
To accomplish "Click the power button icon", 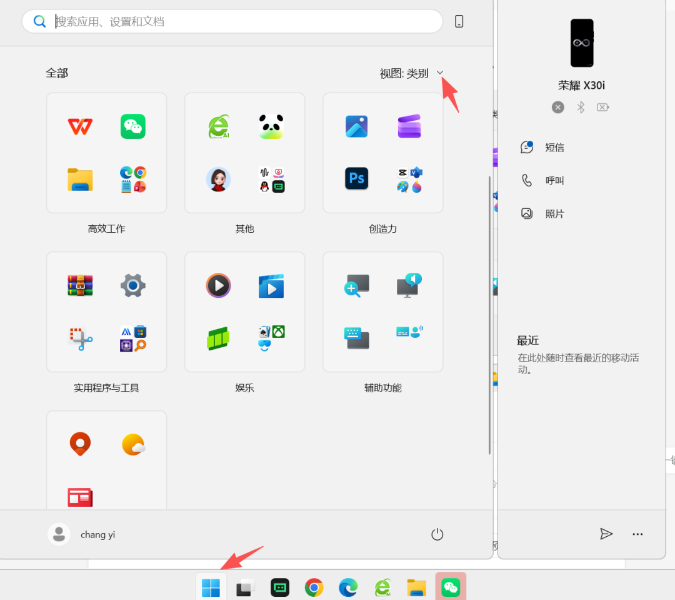I will (x=437, y=534).
